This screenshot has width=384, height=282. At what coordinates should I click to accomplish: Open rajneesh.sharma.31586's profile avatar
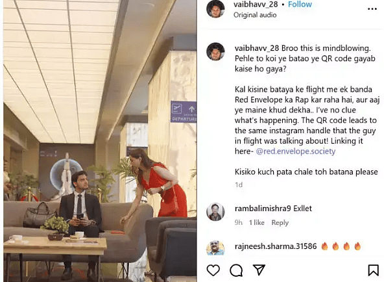coord(215,248)
